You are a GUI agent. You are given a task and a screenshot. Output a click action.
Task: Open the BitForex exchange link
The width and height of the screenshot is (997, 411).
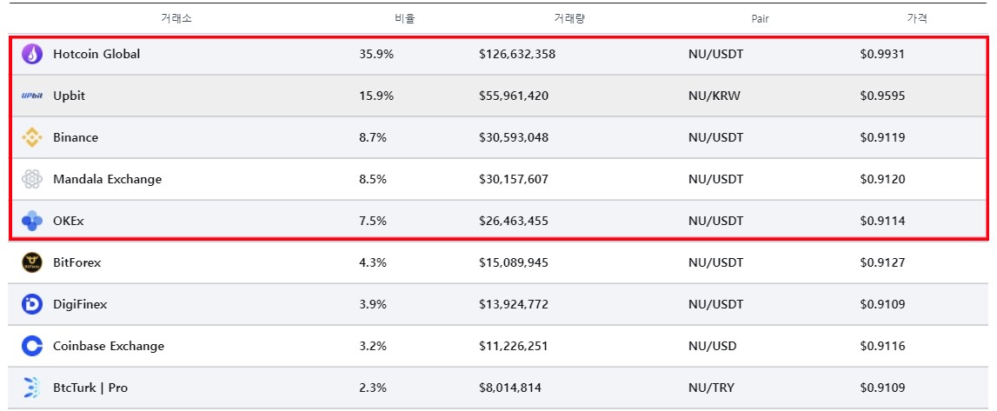[x=77, y=262]
